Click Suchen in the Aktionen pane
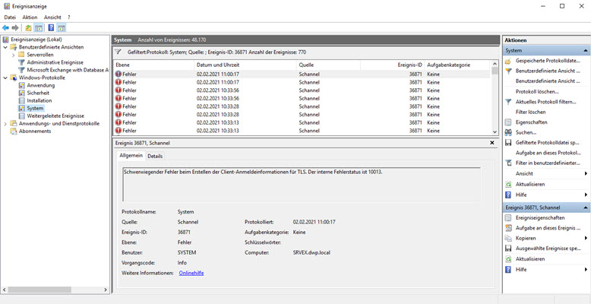 pyautogui.click(x=526, y=132)
